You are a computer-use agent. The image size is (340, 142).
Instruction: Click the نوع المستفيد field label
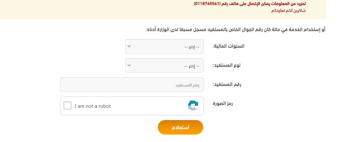227,65
